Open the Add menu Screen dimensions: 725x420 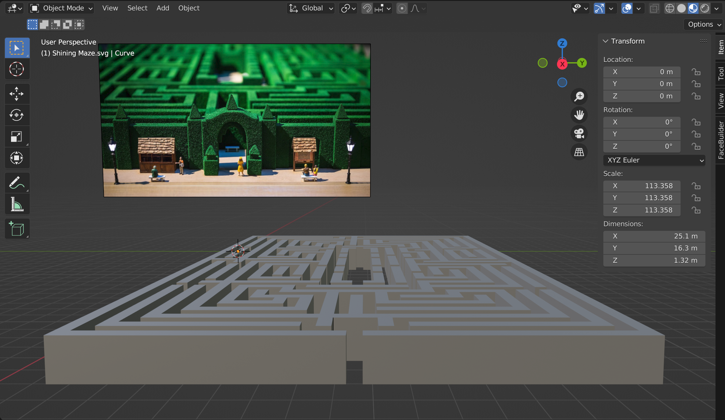[x=163, y=8]
